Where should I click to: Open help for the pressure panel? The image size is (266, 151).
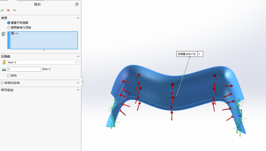[x=77, y=4]
